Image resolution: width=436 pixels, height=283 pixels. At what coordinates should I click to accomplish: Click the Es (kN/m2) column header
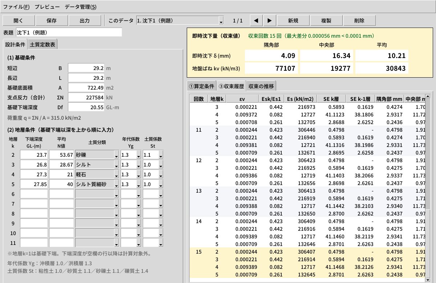pyautogui.click(x=300, y=99)
